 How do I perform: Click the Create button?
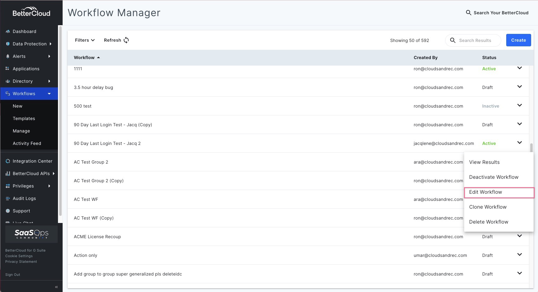coord(518,40)
